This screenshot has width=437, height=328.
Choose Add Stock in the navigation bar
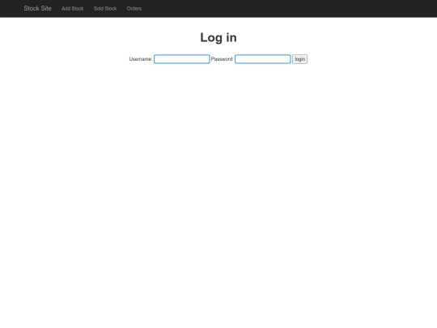[73, 9]
